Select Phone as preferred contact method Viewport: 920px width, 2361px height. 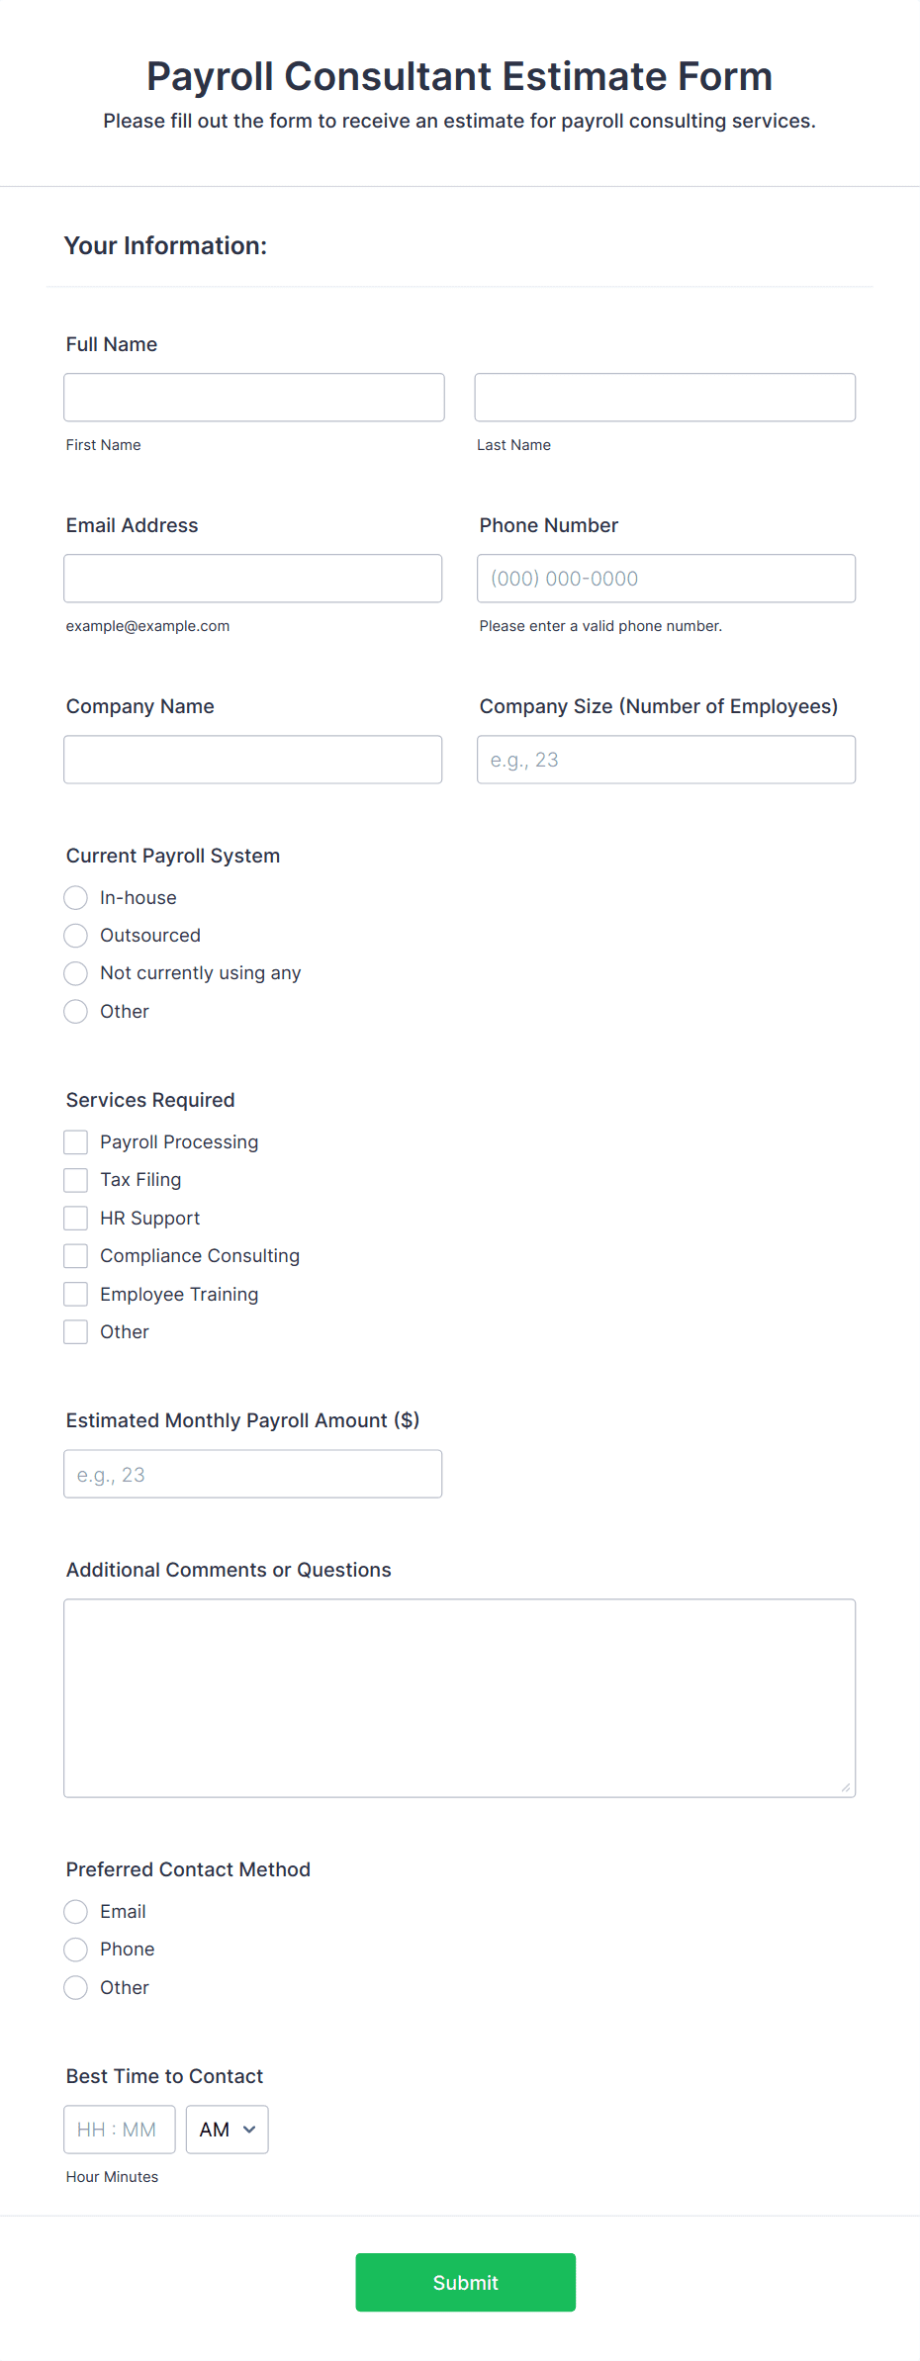[x=75, y=1949]
